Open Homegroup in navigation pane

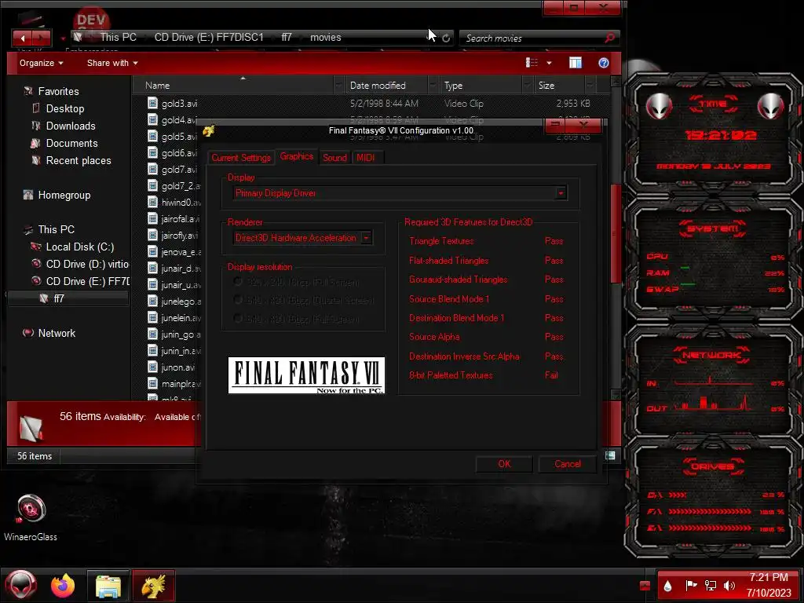[64, 196]
